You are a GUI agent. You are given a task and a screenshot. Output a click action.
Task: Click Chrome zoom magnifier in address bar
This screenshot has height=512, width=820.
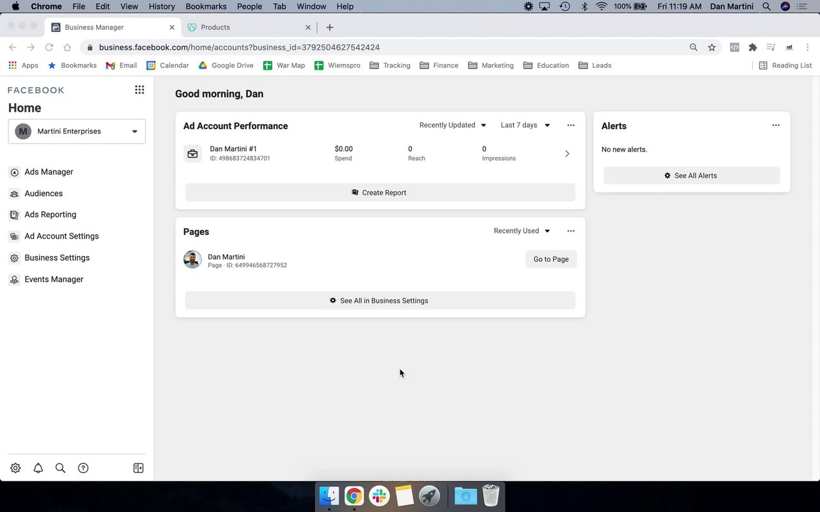693,47
